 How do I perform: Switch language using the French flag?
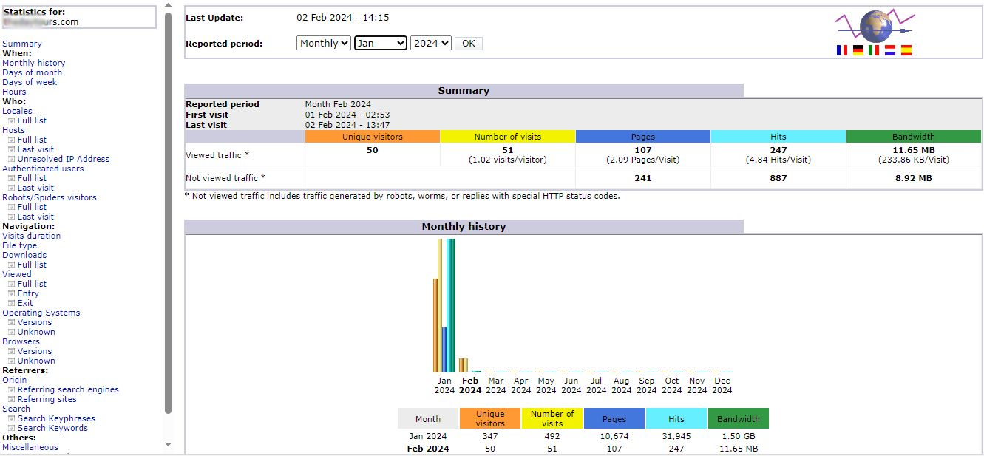[x=841, y=50]
